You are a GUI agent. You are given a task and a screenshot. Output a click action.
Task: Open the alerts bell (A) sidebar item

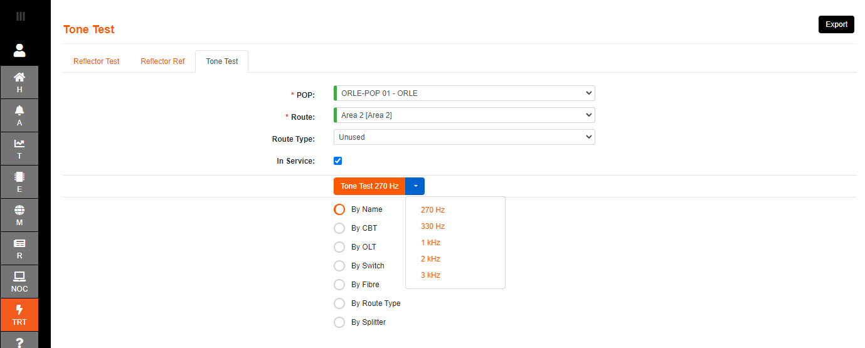point(19,115)
